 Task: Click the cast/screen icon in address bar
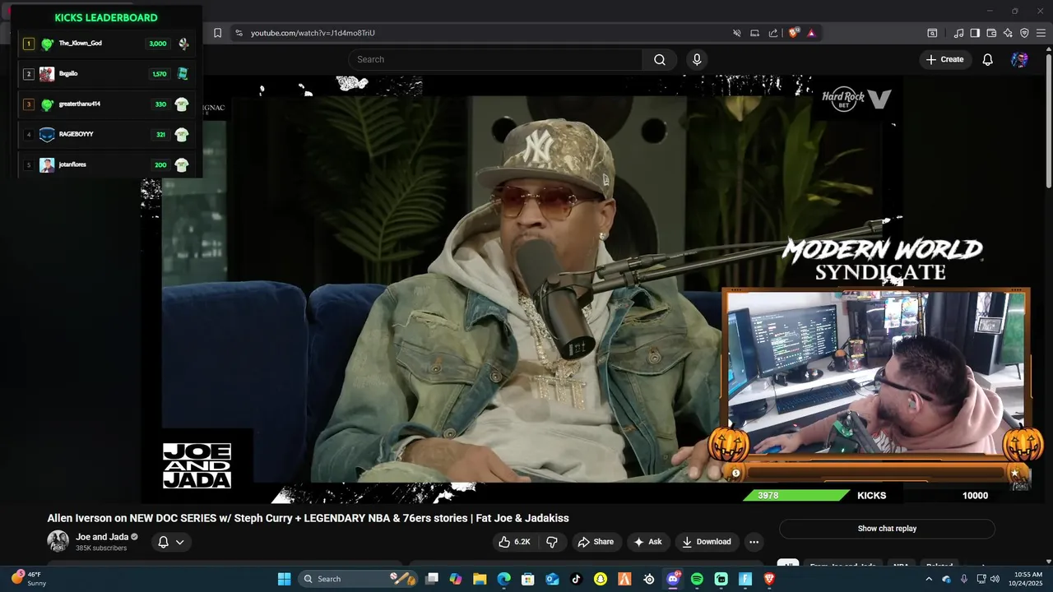(755, 33)
